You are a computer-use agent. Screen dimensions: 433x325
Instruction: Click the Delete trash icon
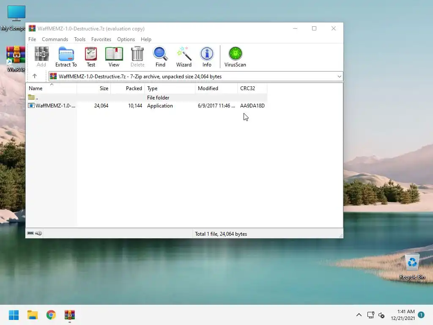click(137, 57)
